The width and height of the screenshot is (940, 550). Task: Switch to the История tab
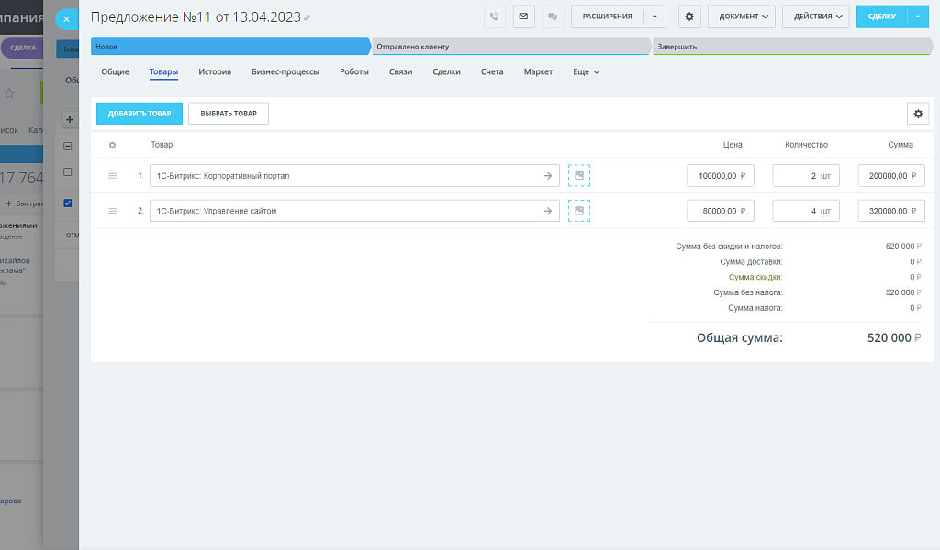(x=215, y=71)
